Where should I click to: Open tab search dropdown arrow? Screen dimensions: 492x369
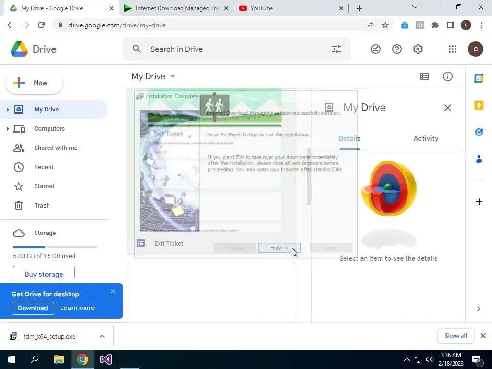pos(415,7)
